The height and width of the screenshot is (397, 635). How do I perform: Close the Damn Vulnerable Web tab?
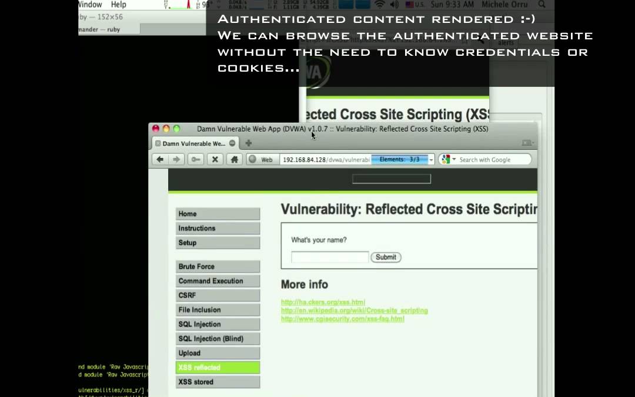point(232,143)
